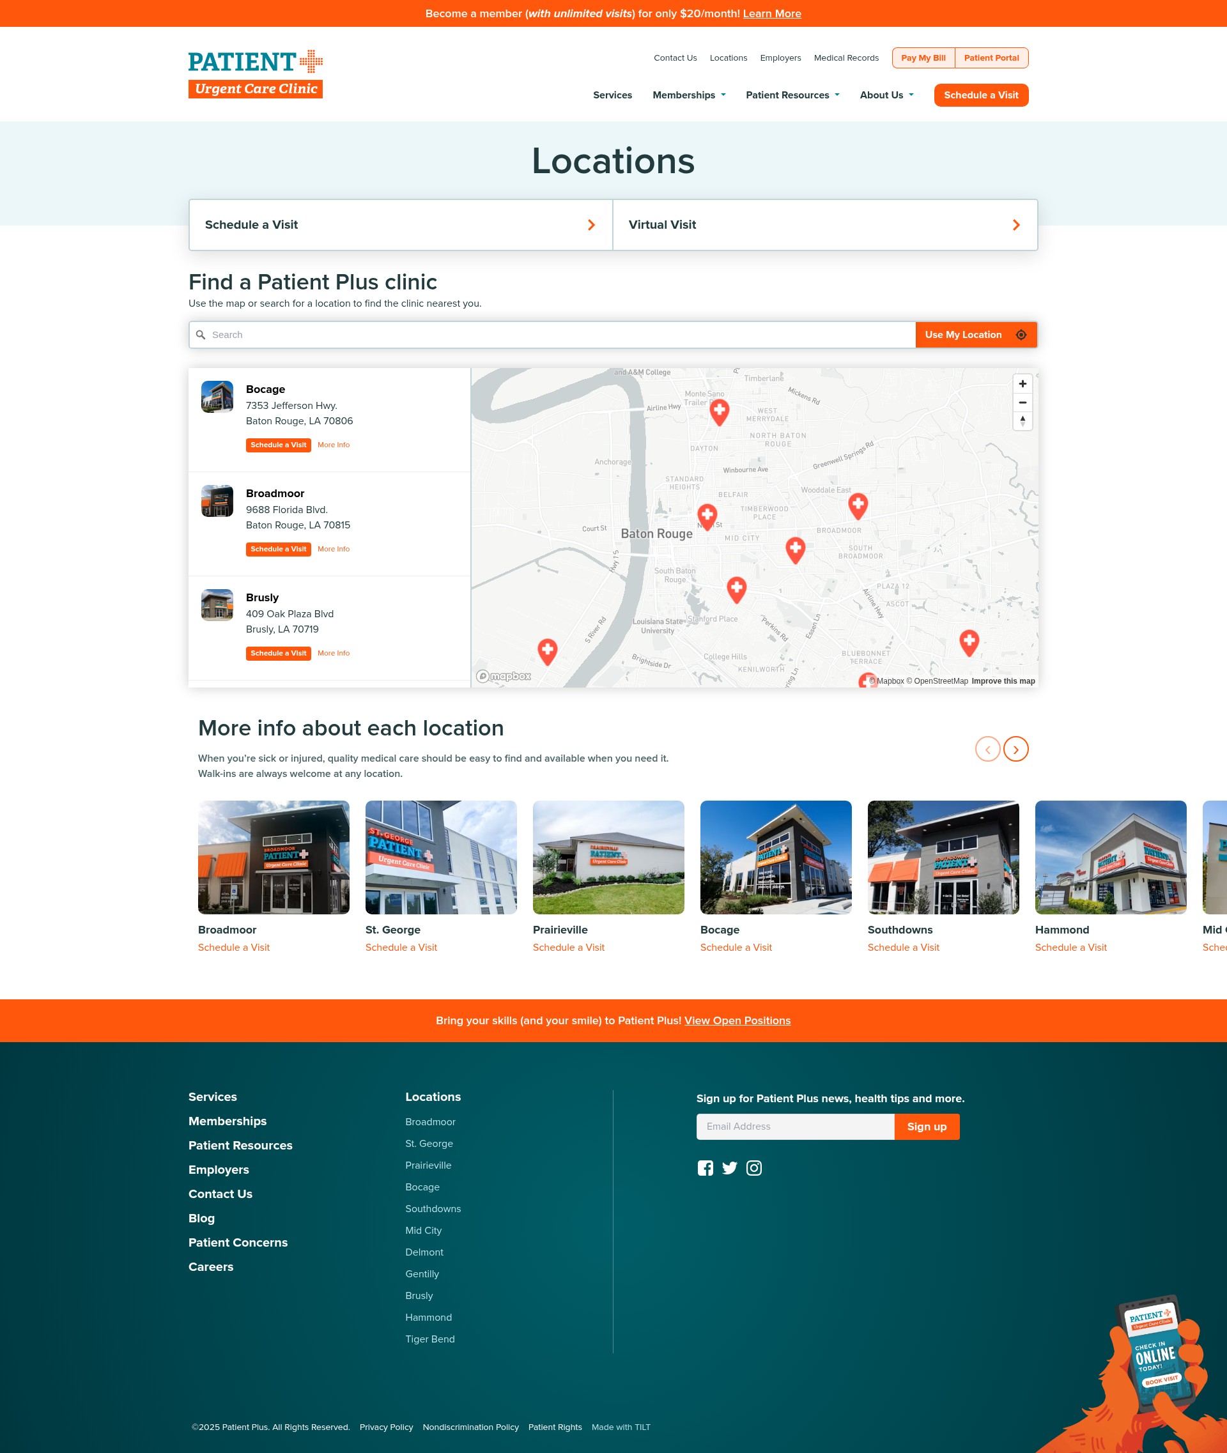
Task: Click Made with TILT link
Action: [621, 1427]
